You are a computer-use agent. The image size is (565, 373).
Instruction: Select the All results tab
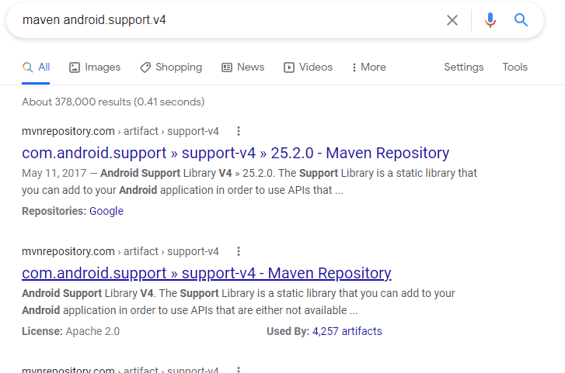37,67
